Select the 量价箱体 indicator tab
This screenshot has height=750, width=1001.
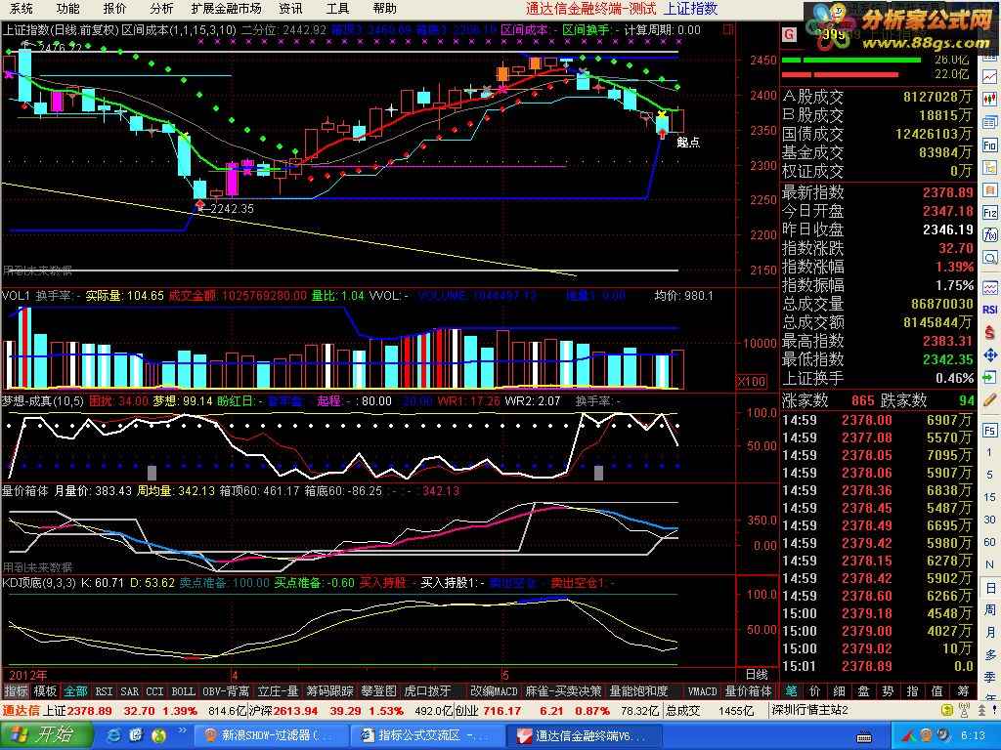748,691
